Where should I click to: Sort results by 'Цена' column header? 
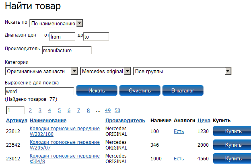click(x=204, y=121)
